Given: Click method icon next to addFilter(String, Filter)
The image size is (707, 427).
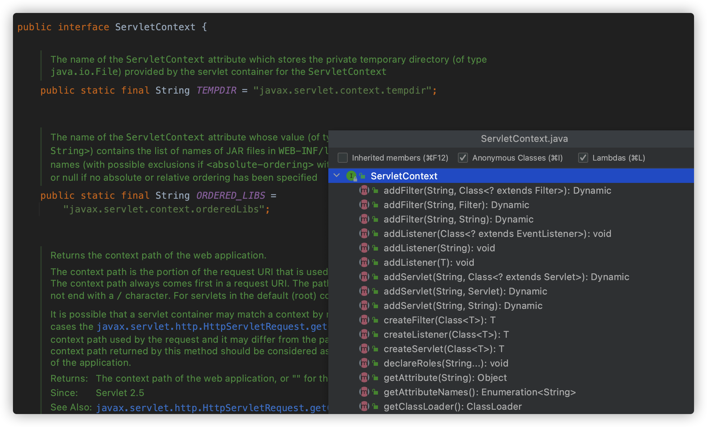Looking at the screenshot, I should pos(364,205).
